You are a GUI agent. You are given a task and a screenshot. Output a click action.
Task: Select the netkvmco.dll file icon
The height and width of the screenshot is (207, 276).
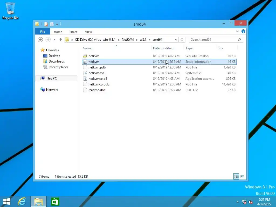pos(85,78)
